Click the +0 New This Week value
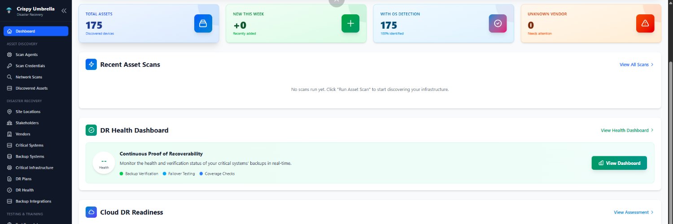Screen dimensions: 673x224 tap(240, 25)
